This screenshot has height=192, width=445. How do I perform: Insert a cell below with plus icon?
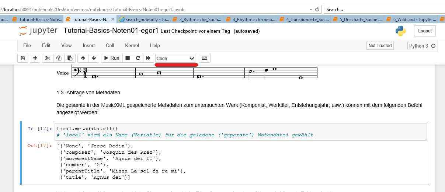[x=35, y=58]
